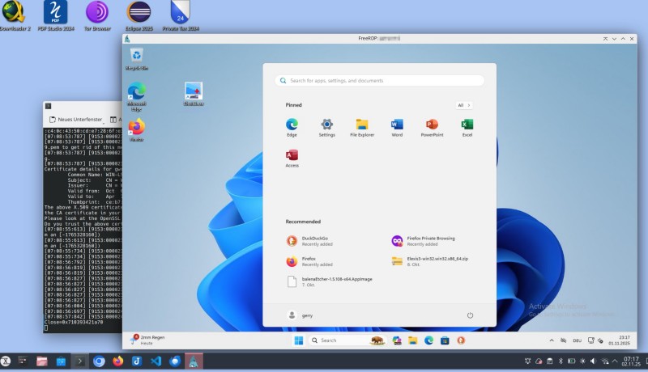Open Elexis3-win32 zip file recommendation
This screenshot has height=372, width=648.
tap(430, 261)
